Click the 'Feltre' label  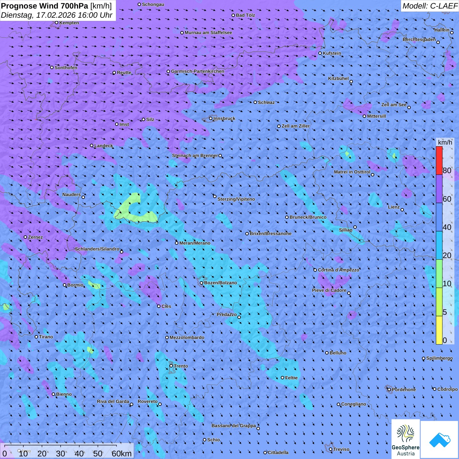point(291,378)
